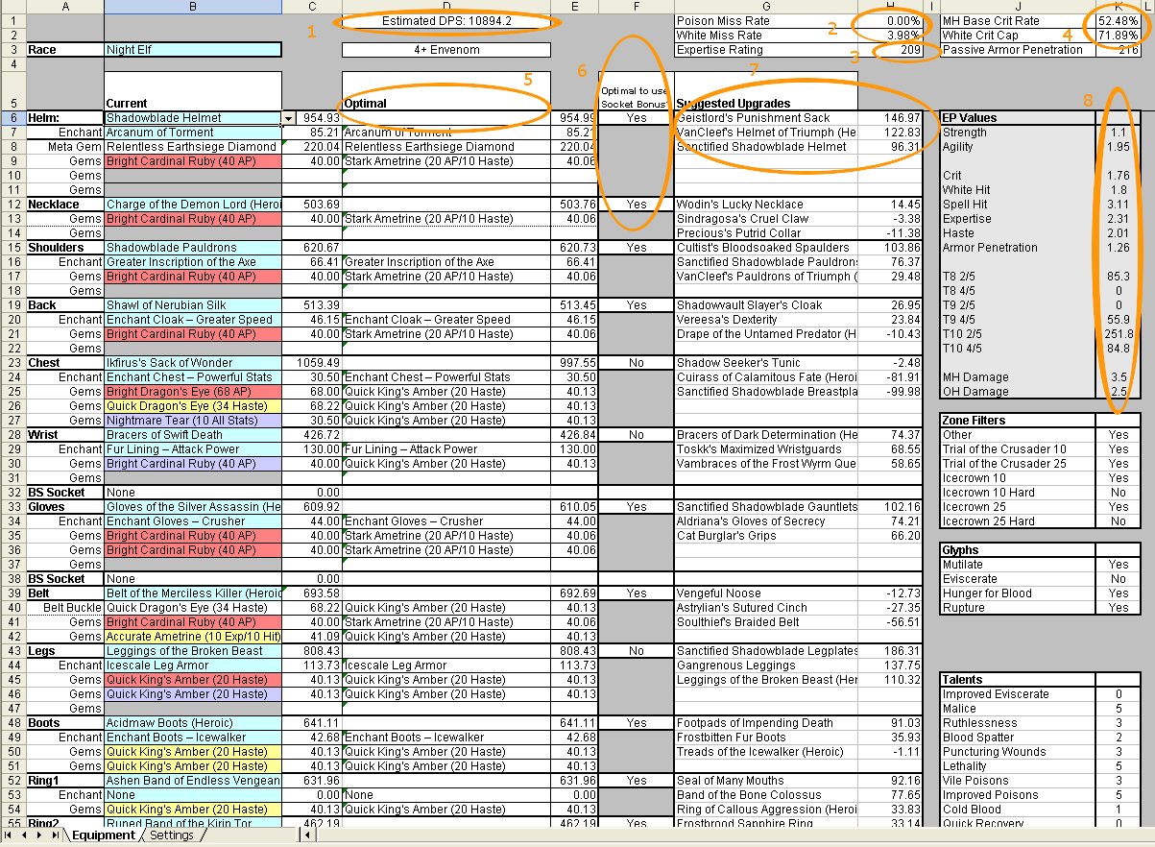Click Toskk's Maximized Wristguards upgrade
The image size is (1155, 847).
point(766,449)
